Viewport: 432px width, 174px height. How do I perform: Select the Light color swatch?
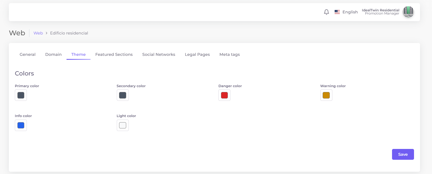[123, 125]
